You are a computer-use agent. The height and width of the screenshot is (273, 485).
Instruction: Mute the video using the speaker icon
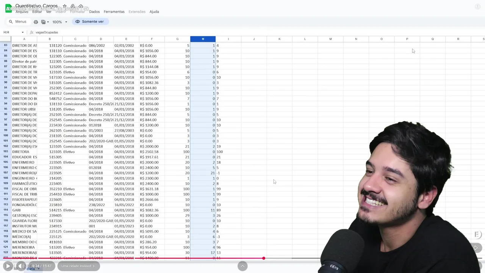point(22,266)
